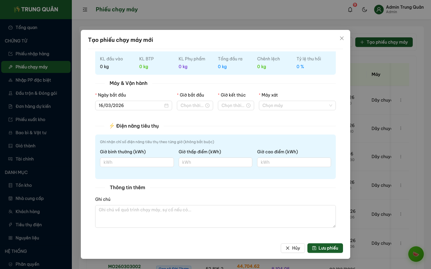Open the watermelon support chat widget
Viewport: 431px width, 269px height.
pos(416,254)
